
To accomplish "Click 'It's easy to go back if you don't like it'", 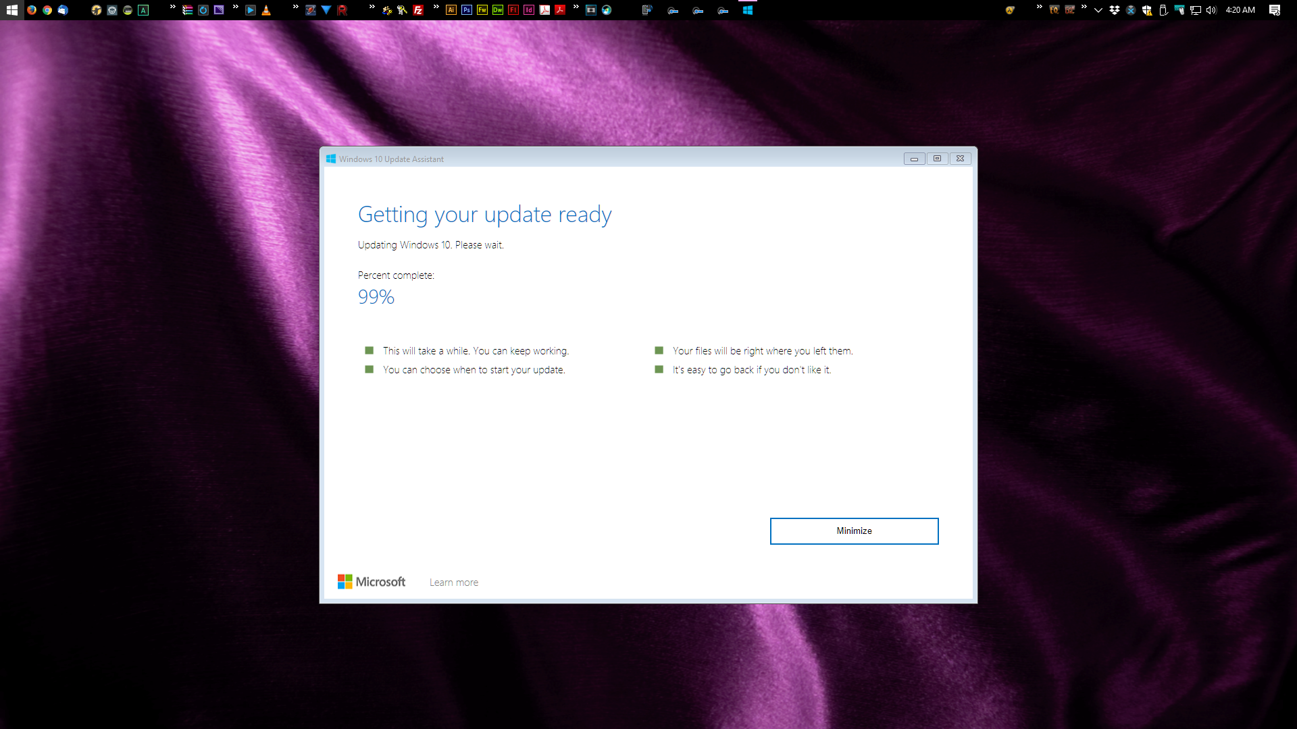I will [x=752, y=370].
